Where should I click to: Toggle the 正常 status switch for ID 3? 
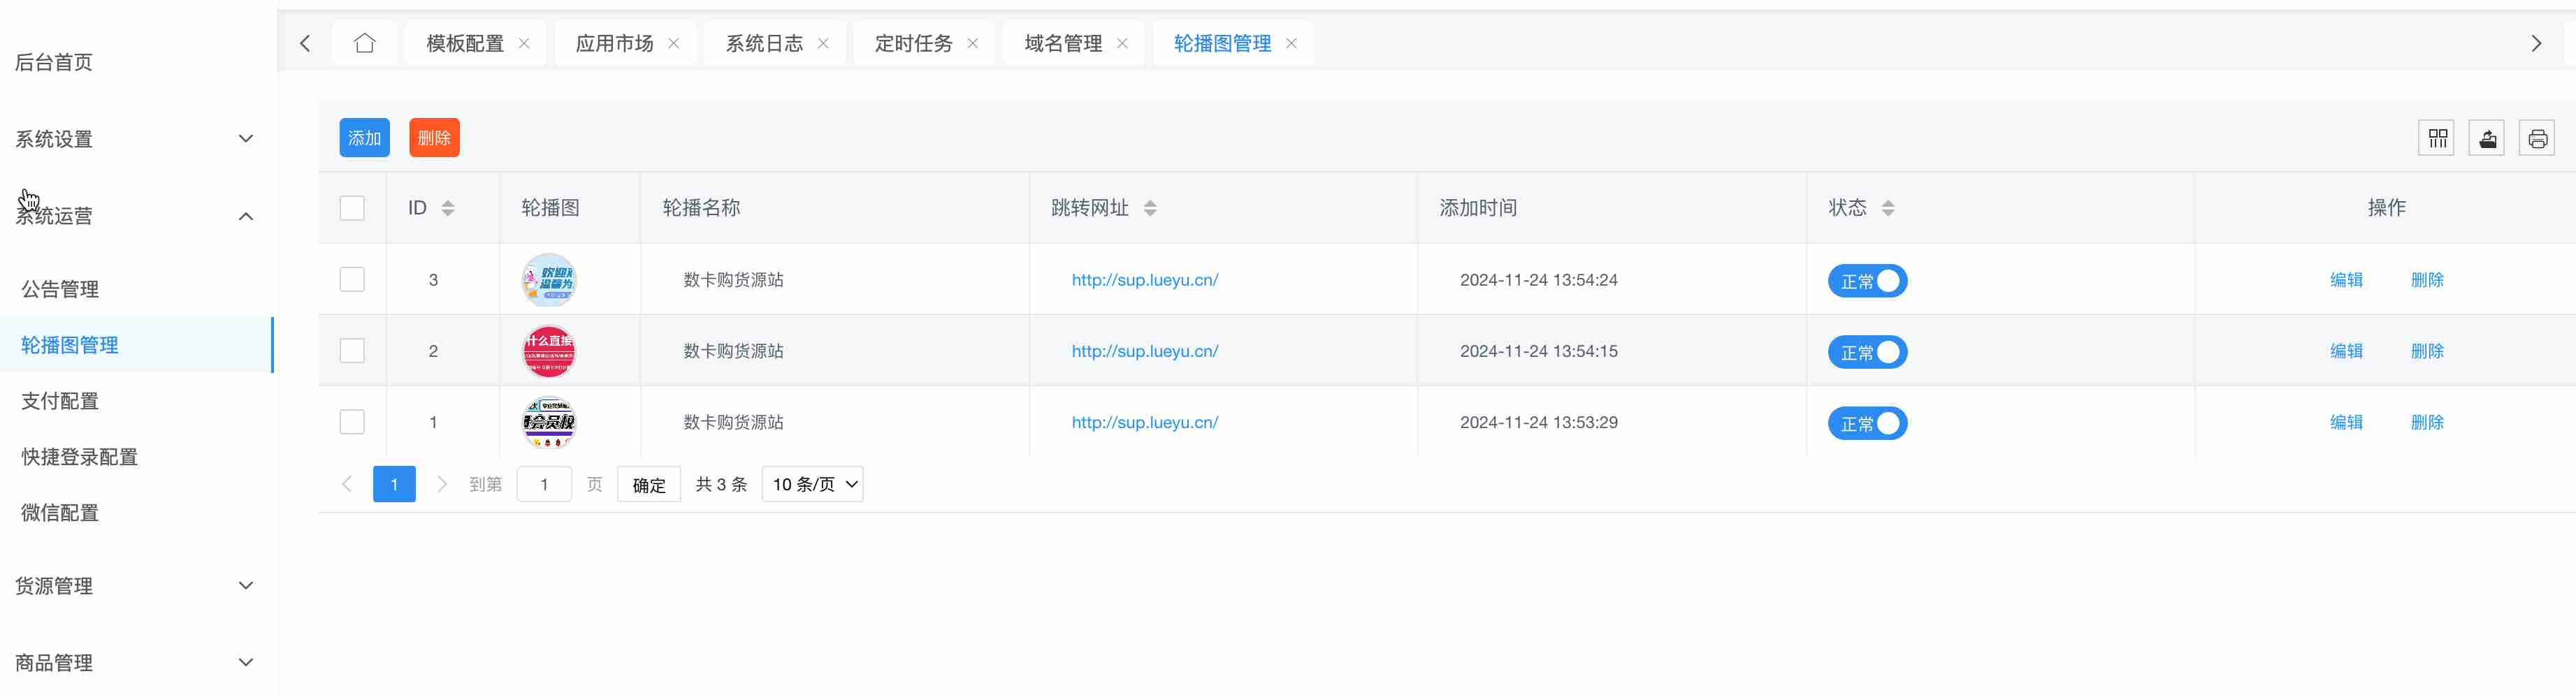(x=1867, y=281)
